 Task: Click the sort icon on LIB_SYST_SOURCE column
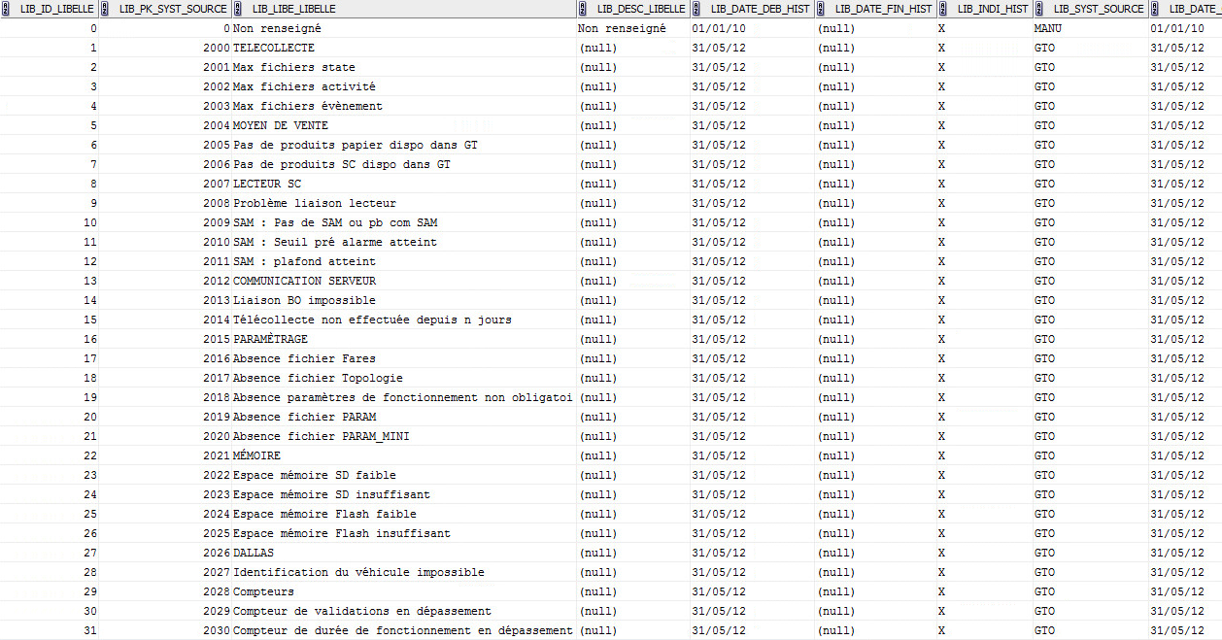tap(1037, 8)
